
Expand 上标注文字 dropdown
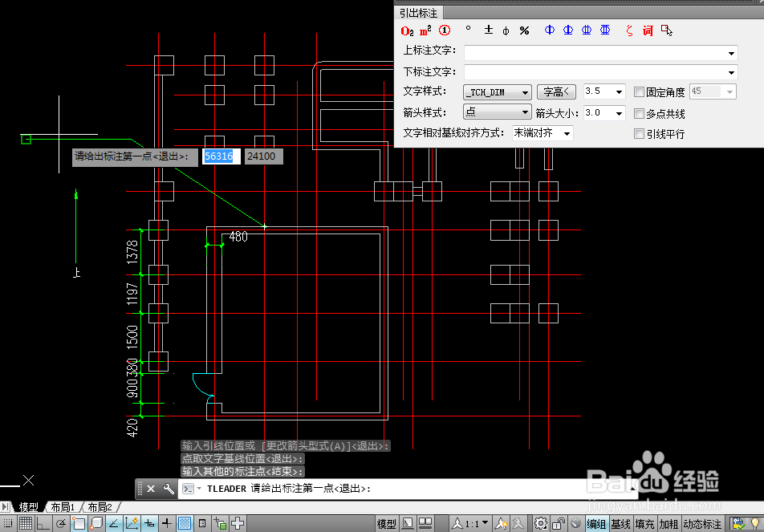coord(731,53)
